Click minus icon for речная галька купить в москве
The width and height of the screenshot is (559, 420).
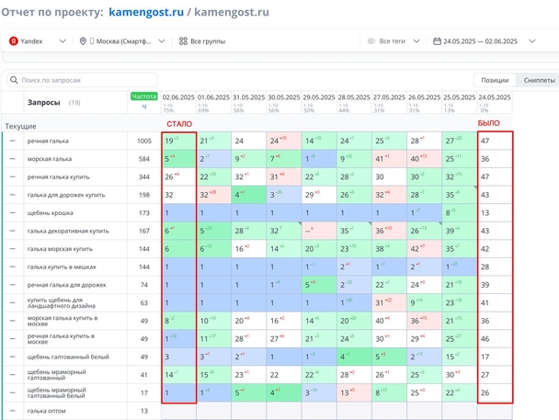click(13, 339)
